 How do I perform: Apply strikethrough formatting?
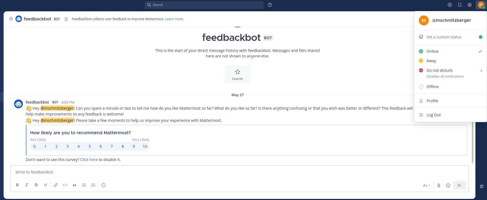[36, 185]
